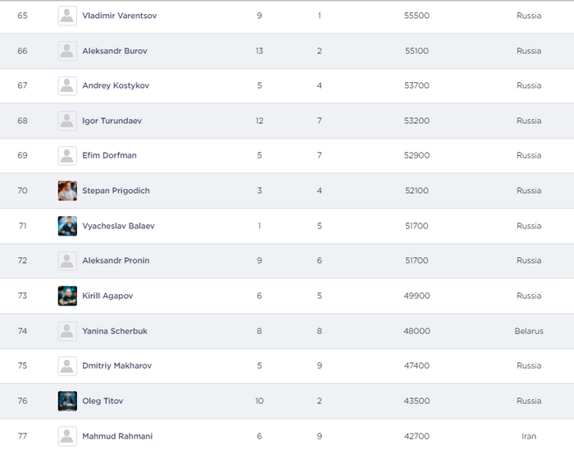574x450 pixels.
Task: Open Kirill Agapov's profile picture
Action: click(67, 296)
